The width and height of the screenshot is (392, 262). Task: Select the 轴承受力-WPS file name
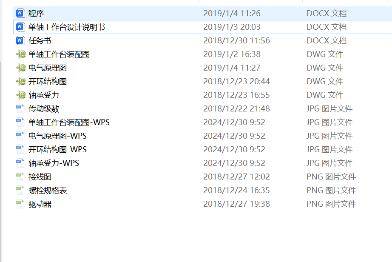[x=54, y=163]
